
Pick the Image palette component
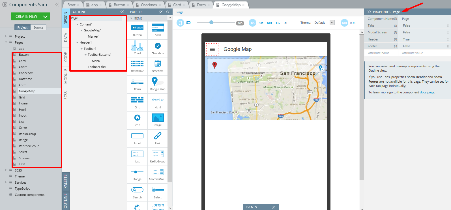click(158, 121)
